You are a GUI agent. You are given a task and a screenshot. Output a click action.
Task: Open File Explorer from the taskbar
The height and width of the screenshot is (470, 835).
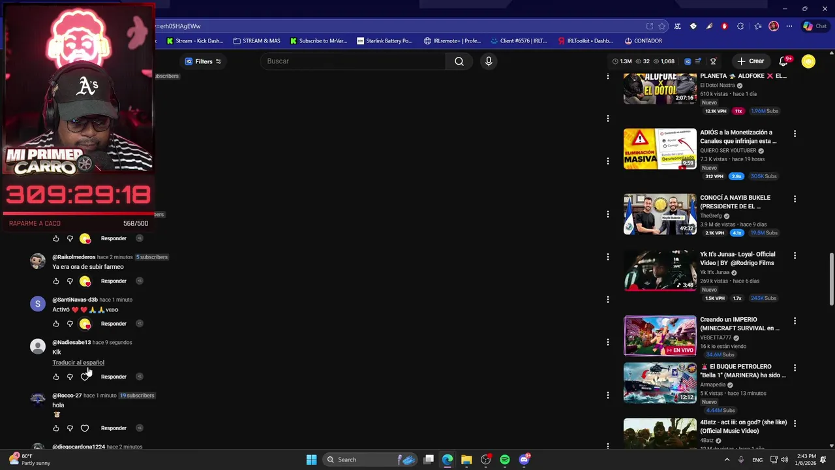[466, 460]
